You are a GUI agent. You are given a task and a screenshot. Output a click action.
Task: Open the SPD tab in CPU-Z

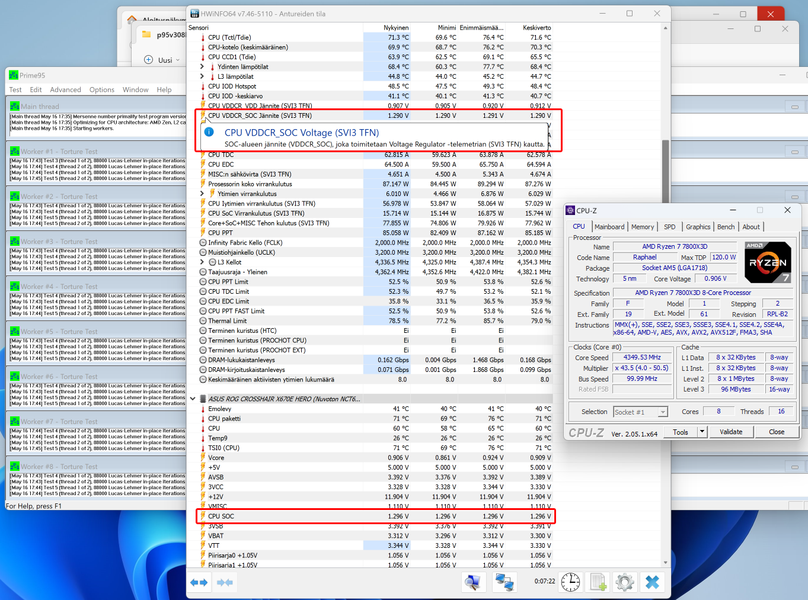670,227
